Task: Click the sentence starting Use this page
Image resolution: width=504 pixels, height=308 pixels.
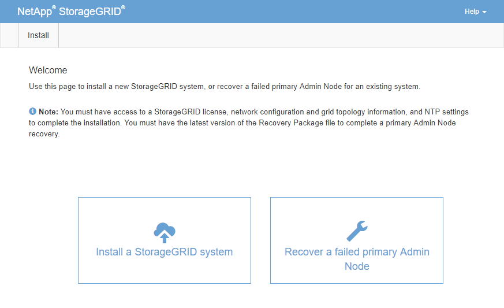Action: coord(225,87)
